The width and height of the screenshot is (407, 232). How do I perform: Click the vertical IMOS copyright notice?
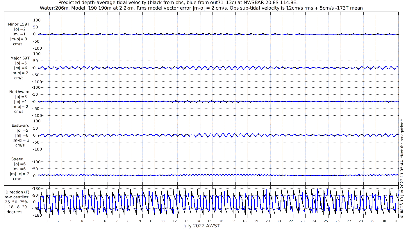pyautogui.click(x=402, y=168)
